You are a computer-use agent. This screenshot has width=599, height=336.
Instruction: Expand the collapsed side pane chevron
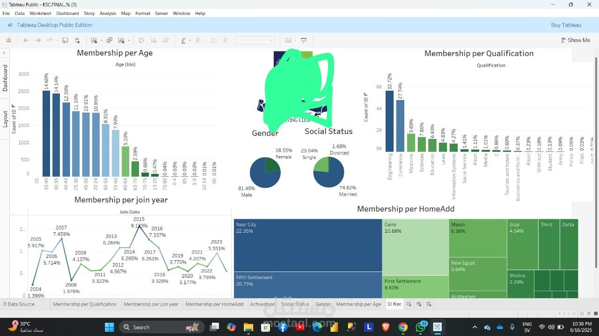(4, 53)
